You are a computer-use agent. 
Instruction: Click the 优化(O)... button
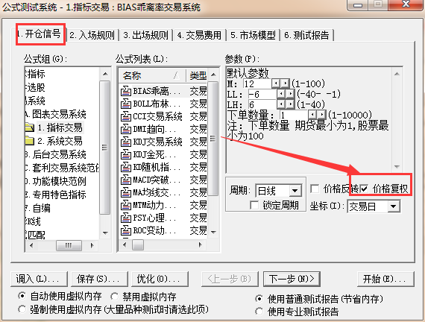point(160,279)
